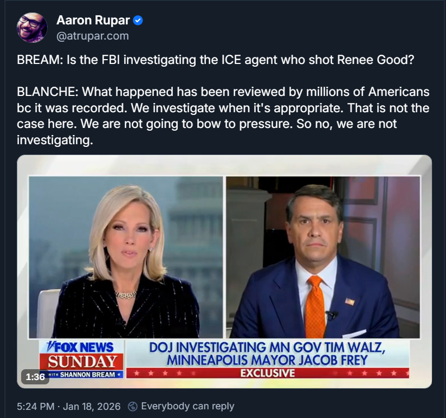446x418 pixels.
Task: Click the Fox News Sunday logo in video
Action: tap(82, 359)
